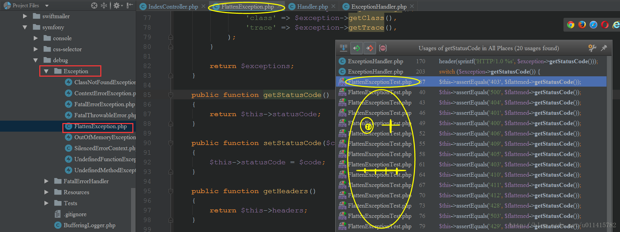
Task: Click the Project Files pie-chart icon
Action: (7, 5)
